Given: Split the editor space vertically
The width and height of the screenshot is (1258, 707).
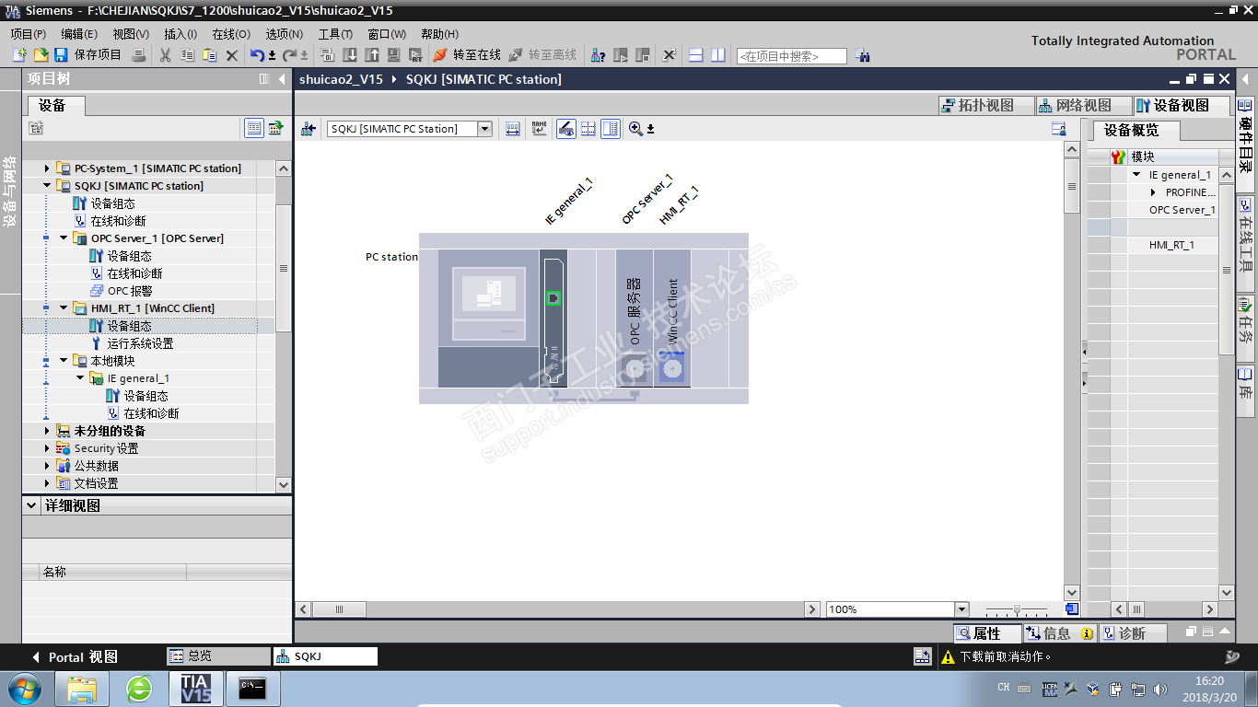Looking at the screenshot, I should click(718, 55).
